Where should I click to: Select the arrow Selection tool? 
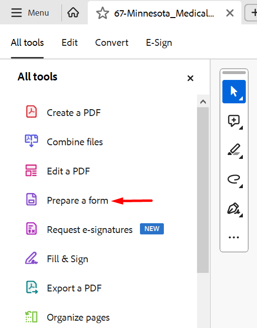pos(234,92)
